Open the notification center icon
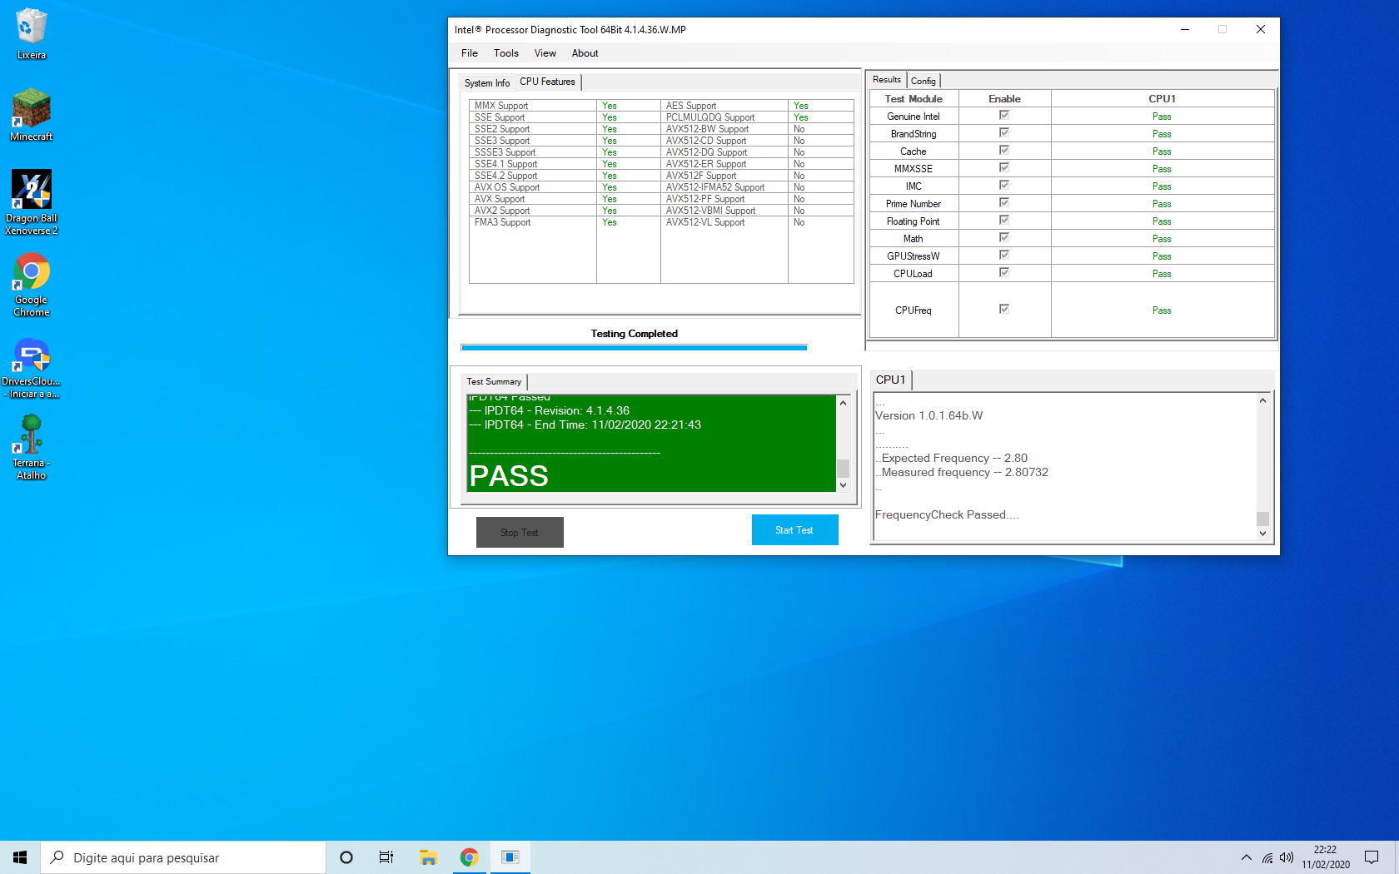The width and height of the screenshot is (1399, 874). click(1372, 857)
